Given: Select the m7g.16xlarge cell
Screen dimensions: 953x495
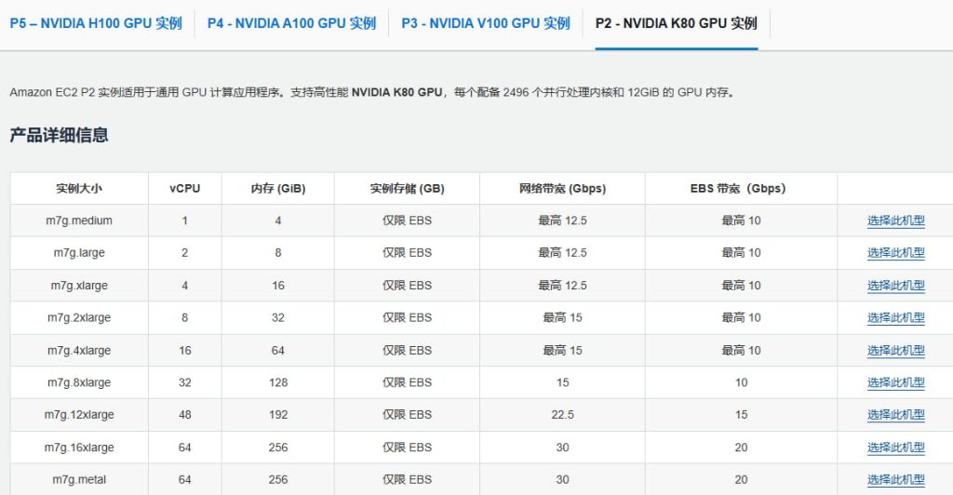Looking at the screenshot, I should tap(79, 448).
